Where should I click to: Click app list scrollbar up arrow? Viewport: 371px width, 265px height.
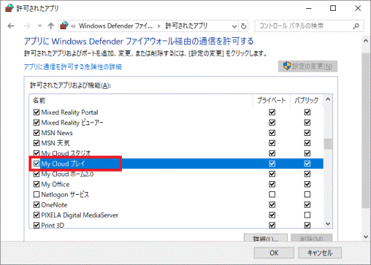[x=328, y=99]
